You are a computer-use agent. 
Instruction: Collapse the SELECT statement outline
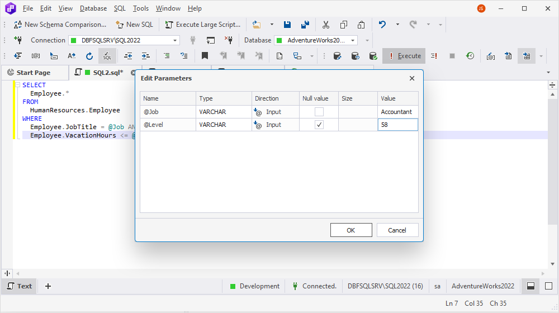pos(17,85)
